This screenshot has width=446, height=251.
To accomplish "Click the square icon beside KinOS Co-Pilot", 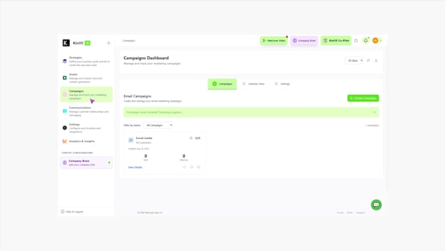I will pos(356,41).
